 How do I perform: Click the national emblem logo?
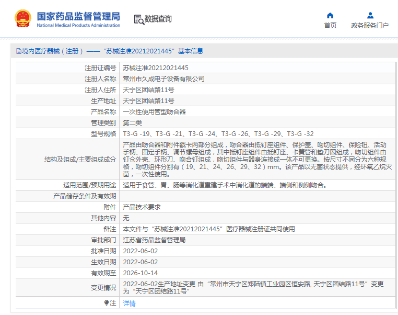[x=23, y=18]
